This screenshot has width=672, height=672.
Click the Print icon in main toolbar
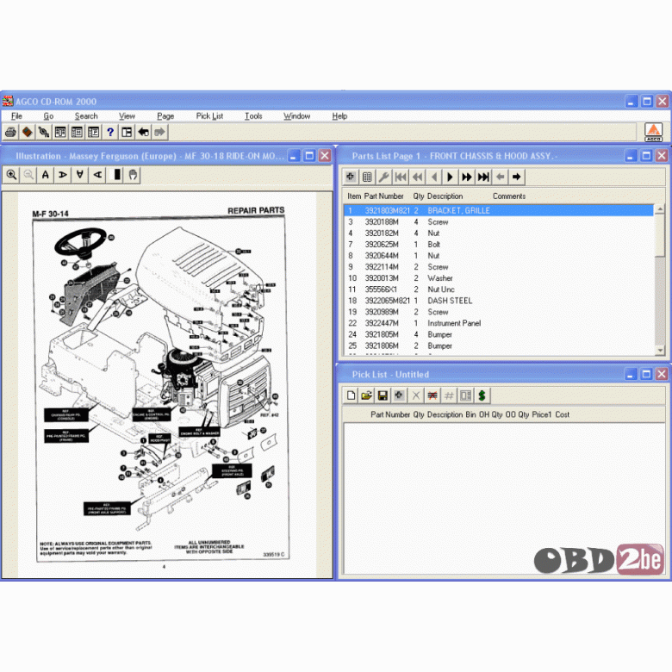[10, 132]
